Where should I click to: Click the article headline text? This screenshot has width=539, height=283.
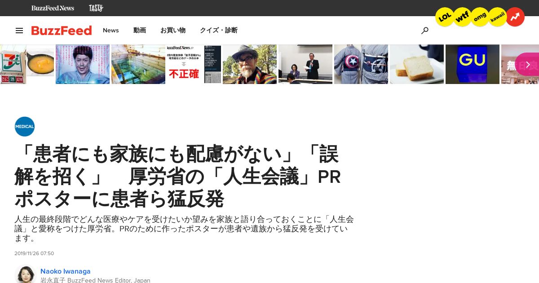[177, 177]
